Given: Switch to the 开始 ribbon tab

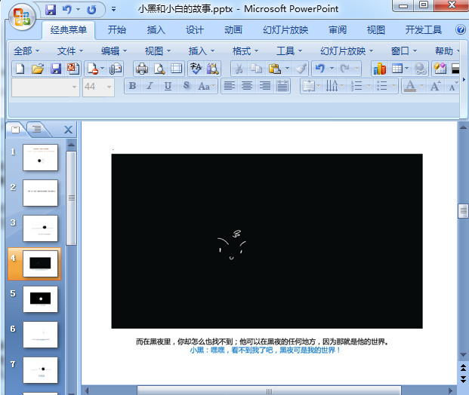Looking at the screenshot, I should [117, 29].
